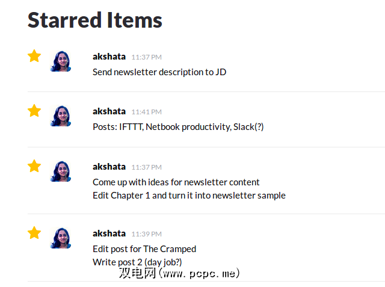The image size is (385, 287).
Task: Remove star from 'Edit post for The Cramped'
Action: coord(34,233)
